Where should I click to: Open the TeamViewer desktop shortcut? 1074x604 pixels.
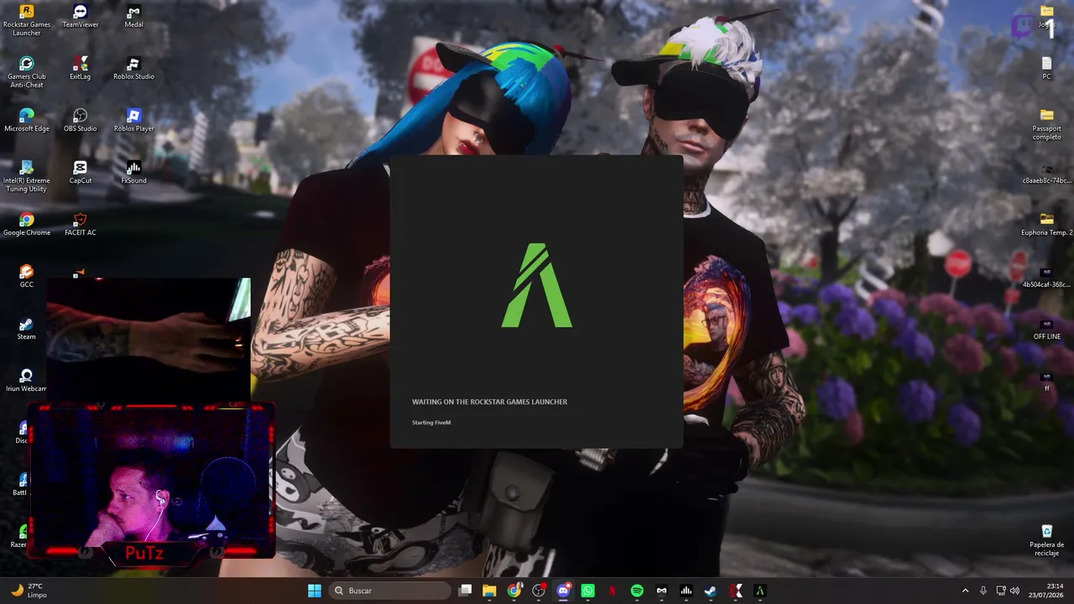coord(81,16)
